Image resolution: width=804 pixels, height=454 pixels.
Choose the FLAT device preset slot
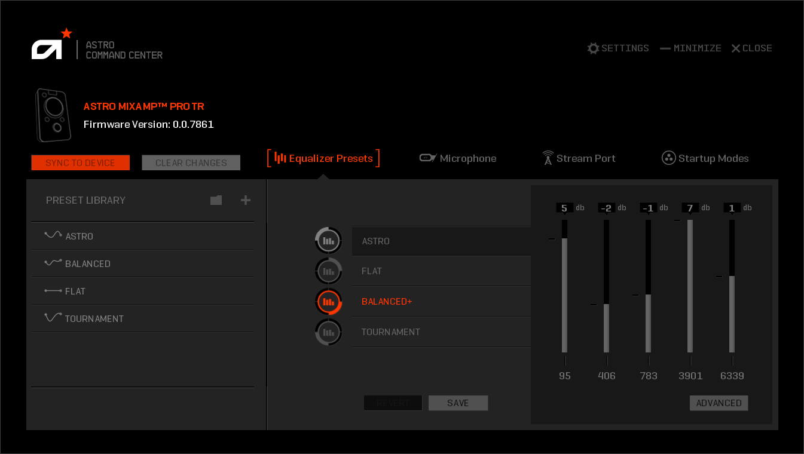point(441,271)
